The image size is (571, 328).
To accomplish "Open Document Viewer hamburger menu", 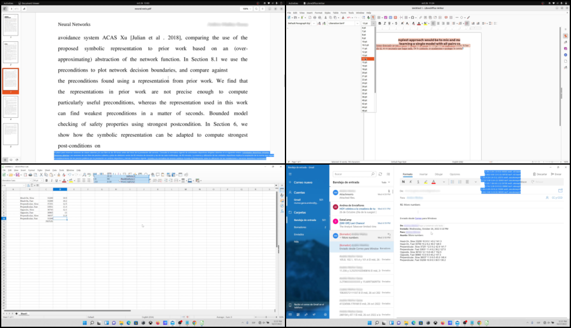I will (262, 9).
